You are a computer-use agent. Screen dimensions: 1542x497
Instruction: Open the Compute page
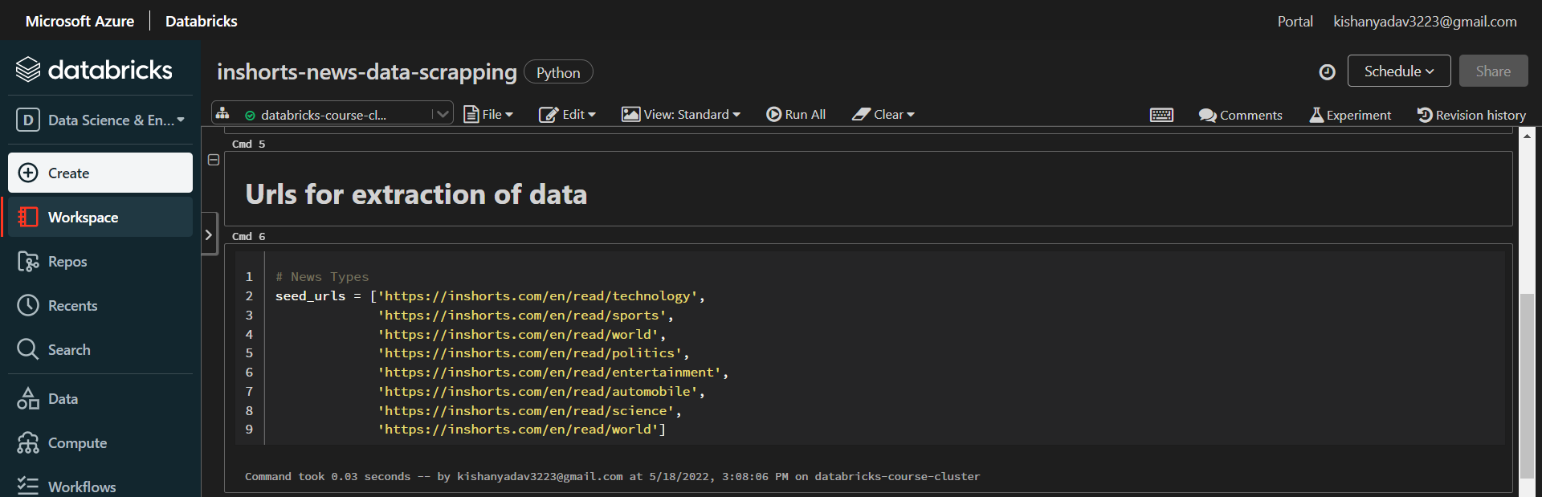[77, 443]
